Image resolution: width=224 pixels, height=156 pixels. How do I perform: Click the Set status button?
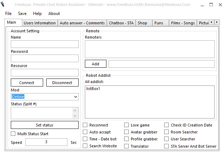(x=45, y=125)
